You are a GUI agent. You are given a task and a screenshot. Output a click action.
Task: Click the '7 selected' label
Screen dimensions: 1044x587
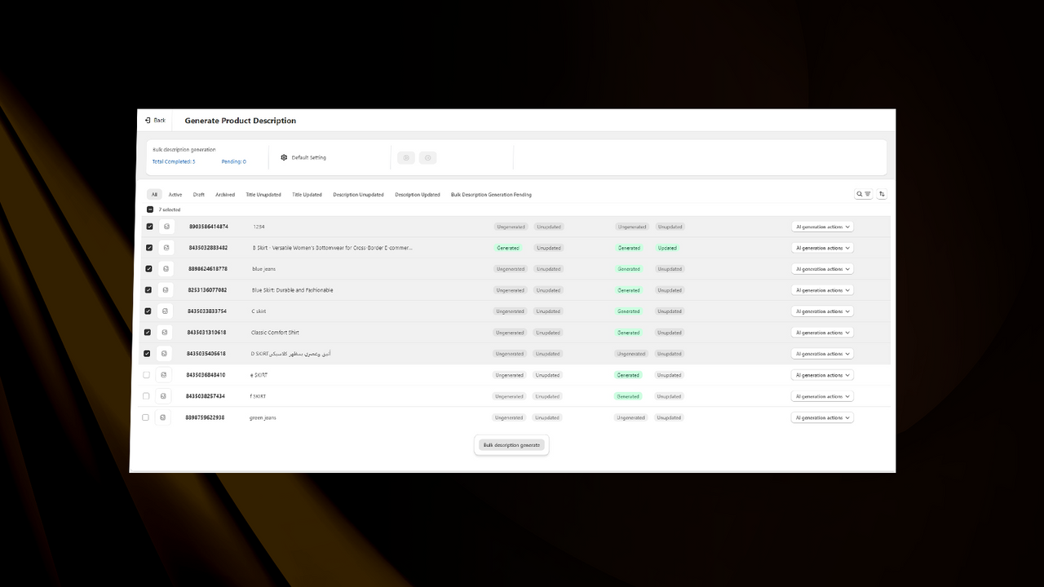point(170,210)
